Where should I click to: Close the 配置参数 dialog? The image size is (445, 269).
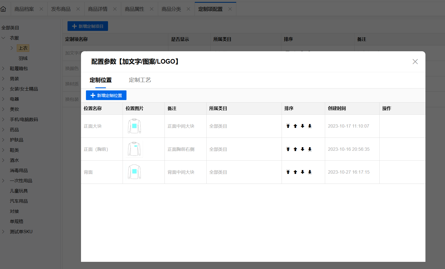[415, 61]
